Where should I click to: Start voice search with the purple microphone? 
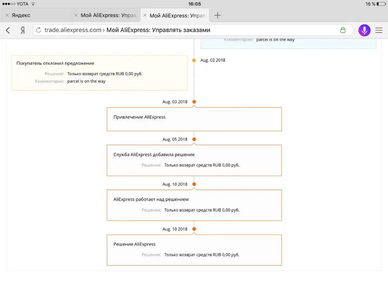tap(364, 30)
